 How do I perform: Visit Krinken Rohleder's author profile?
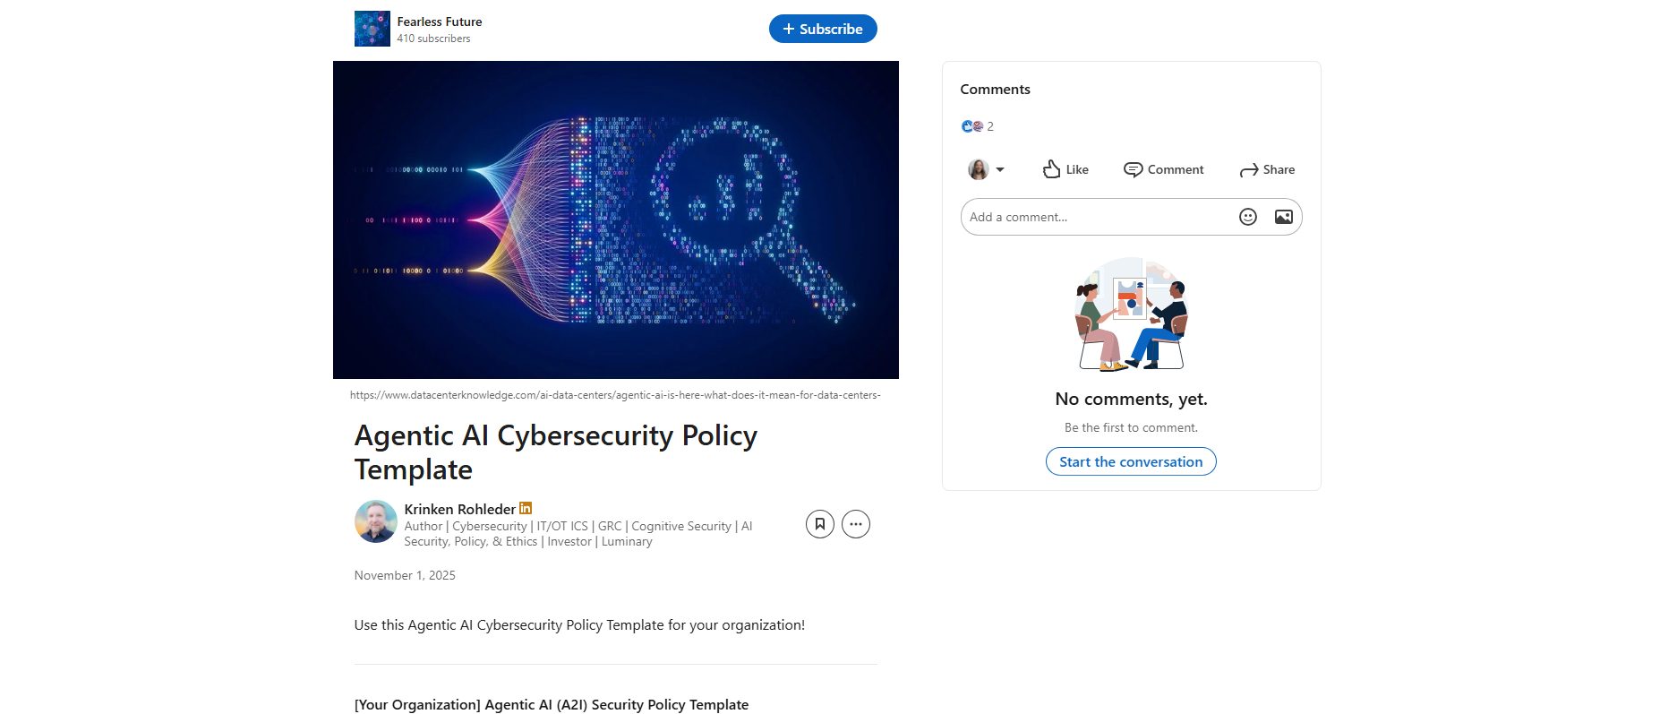460,509
